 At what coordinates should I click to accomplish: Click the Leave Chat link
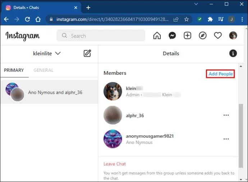coord(115,164)
